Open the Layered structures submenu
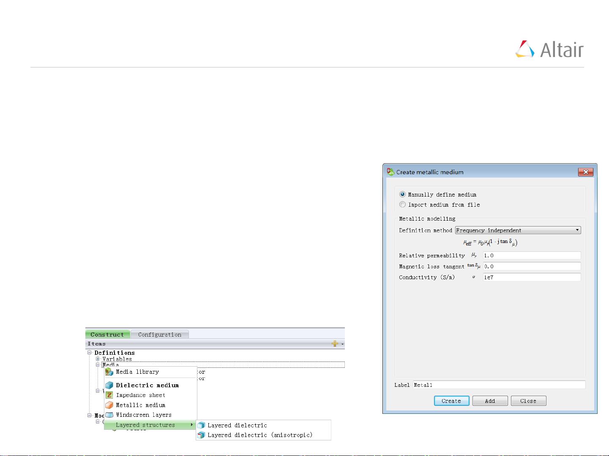609x456 pixels. click(x=150, y=425)
